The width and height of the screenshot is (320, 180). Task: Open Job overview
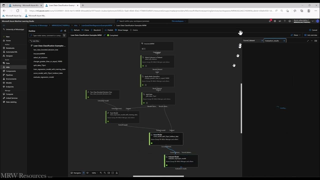(311, 35)
